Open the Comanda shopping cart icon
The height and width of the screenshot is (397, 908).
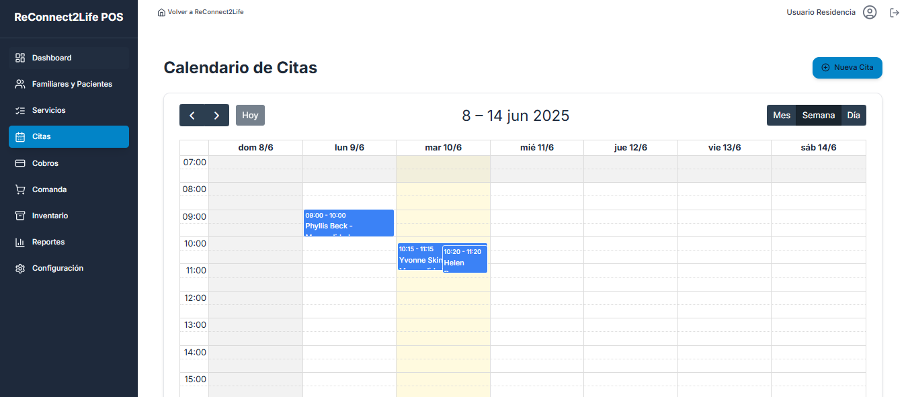pos(20,189)
